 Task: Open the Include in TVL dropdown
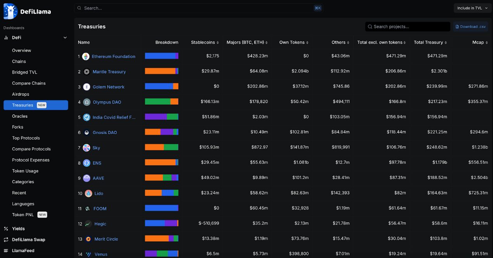coord(472,8)
